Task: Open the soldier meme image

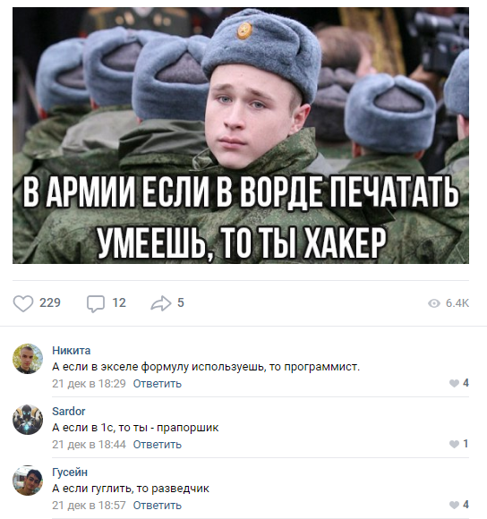Action: coord(241,135)
